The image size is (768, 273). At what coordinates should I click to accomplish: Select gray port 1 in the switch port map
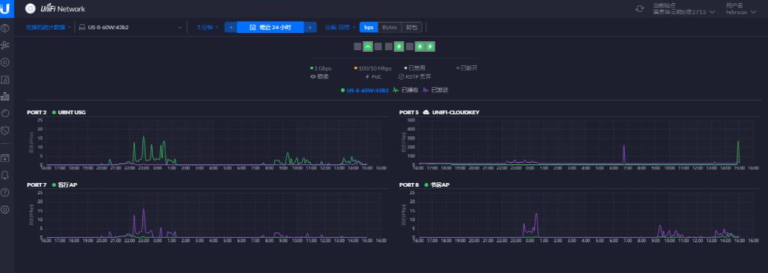coord(357,46)
